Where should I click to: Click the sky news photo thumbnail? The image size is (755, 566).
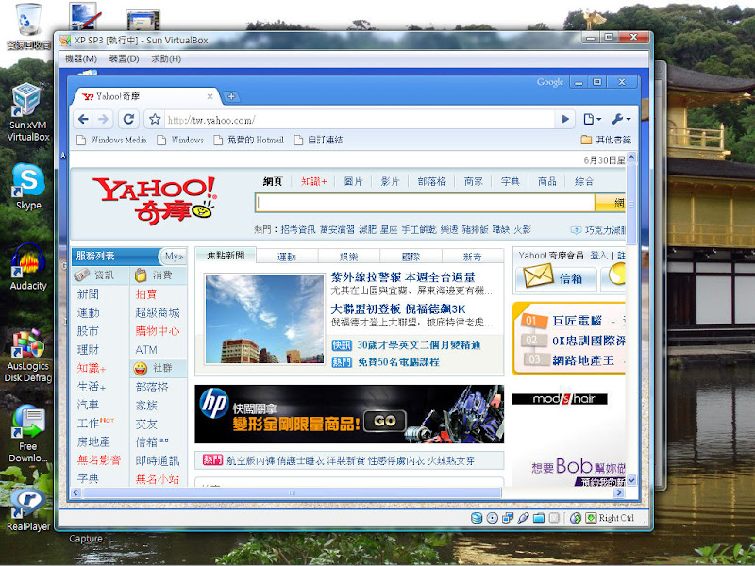click(265, 319)
